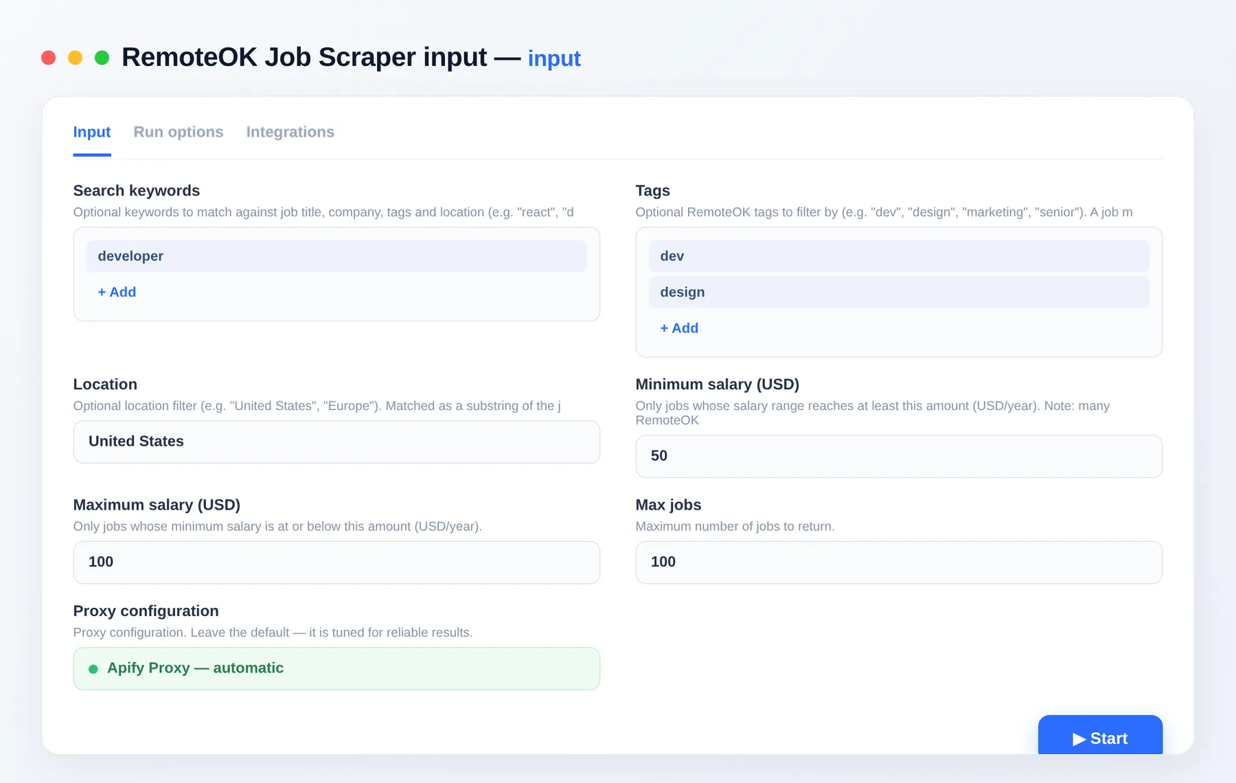
Task: Click the yellow window minimize dot
Action: pos(76,58)
